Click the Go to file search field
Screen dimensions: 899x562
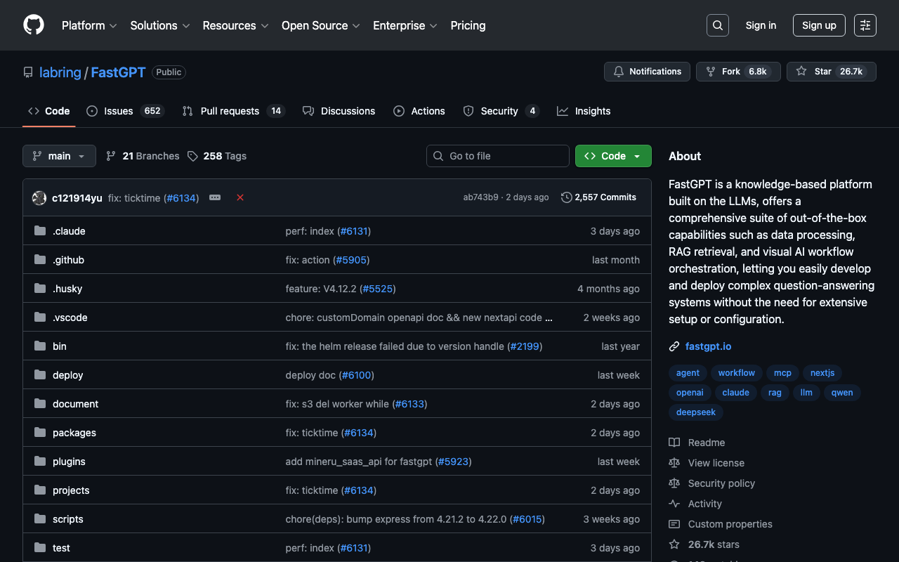click(x=498, y=156)
